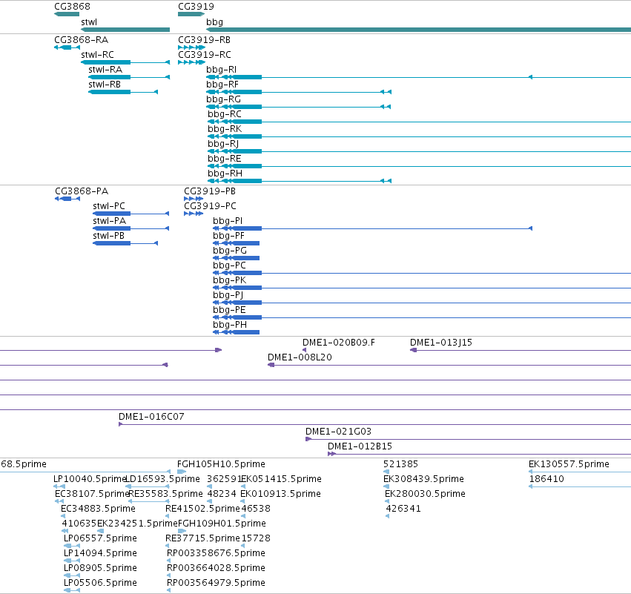Click the stwl-RC transcript label
The height and width of the screenshot is (594, 631).
[x=97, y=55]
